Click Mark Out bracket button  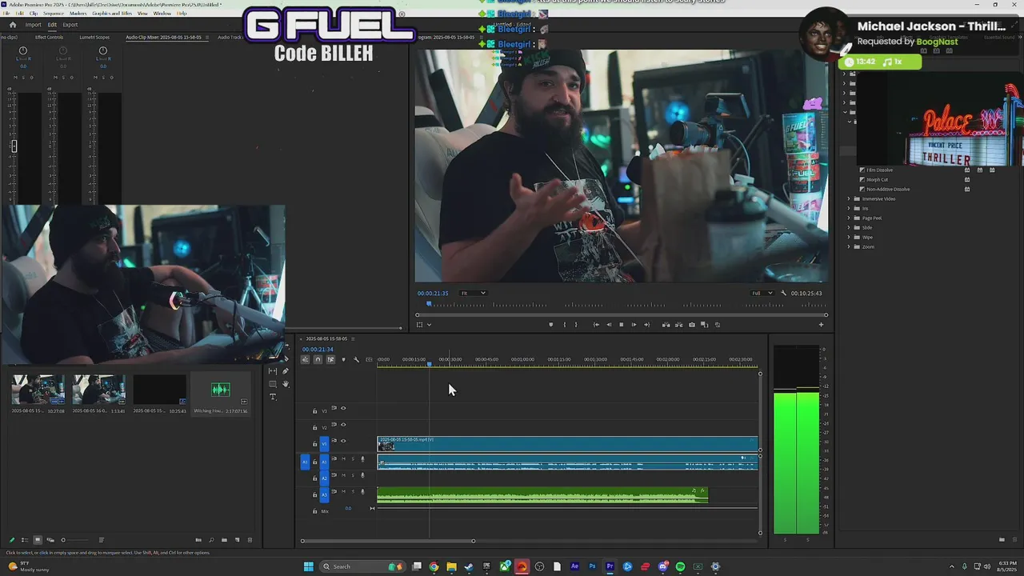coord(576,325)
